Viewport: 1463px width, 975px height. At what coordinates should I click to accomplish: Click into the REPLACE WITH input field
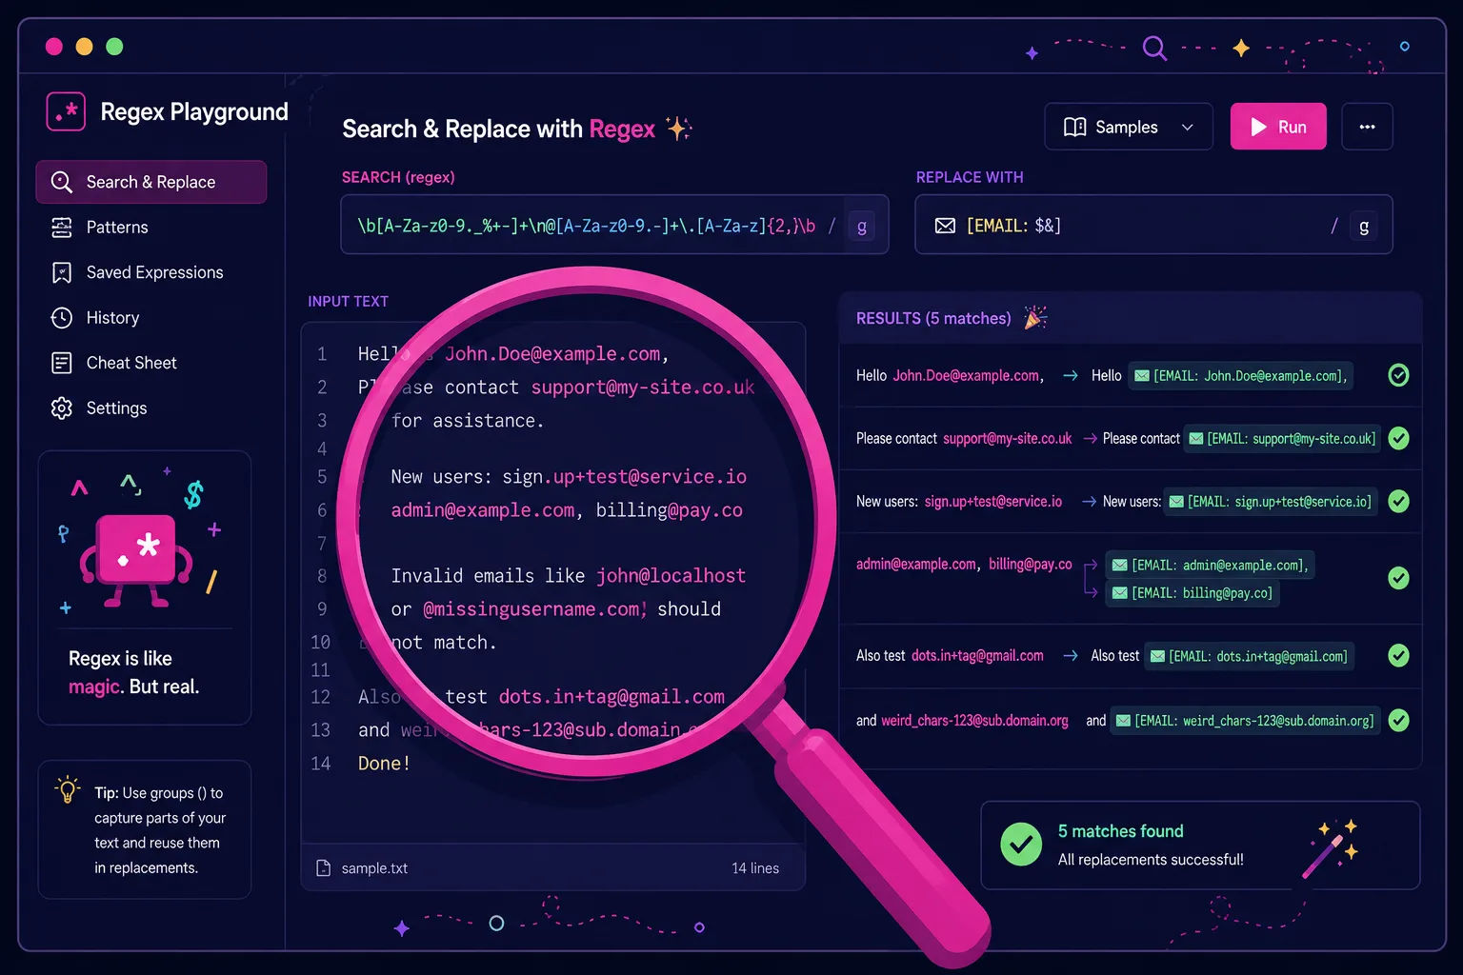[1153, 225]
